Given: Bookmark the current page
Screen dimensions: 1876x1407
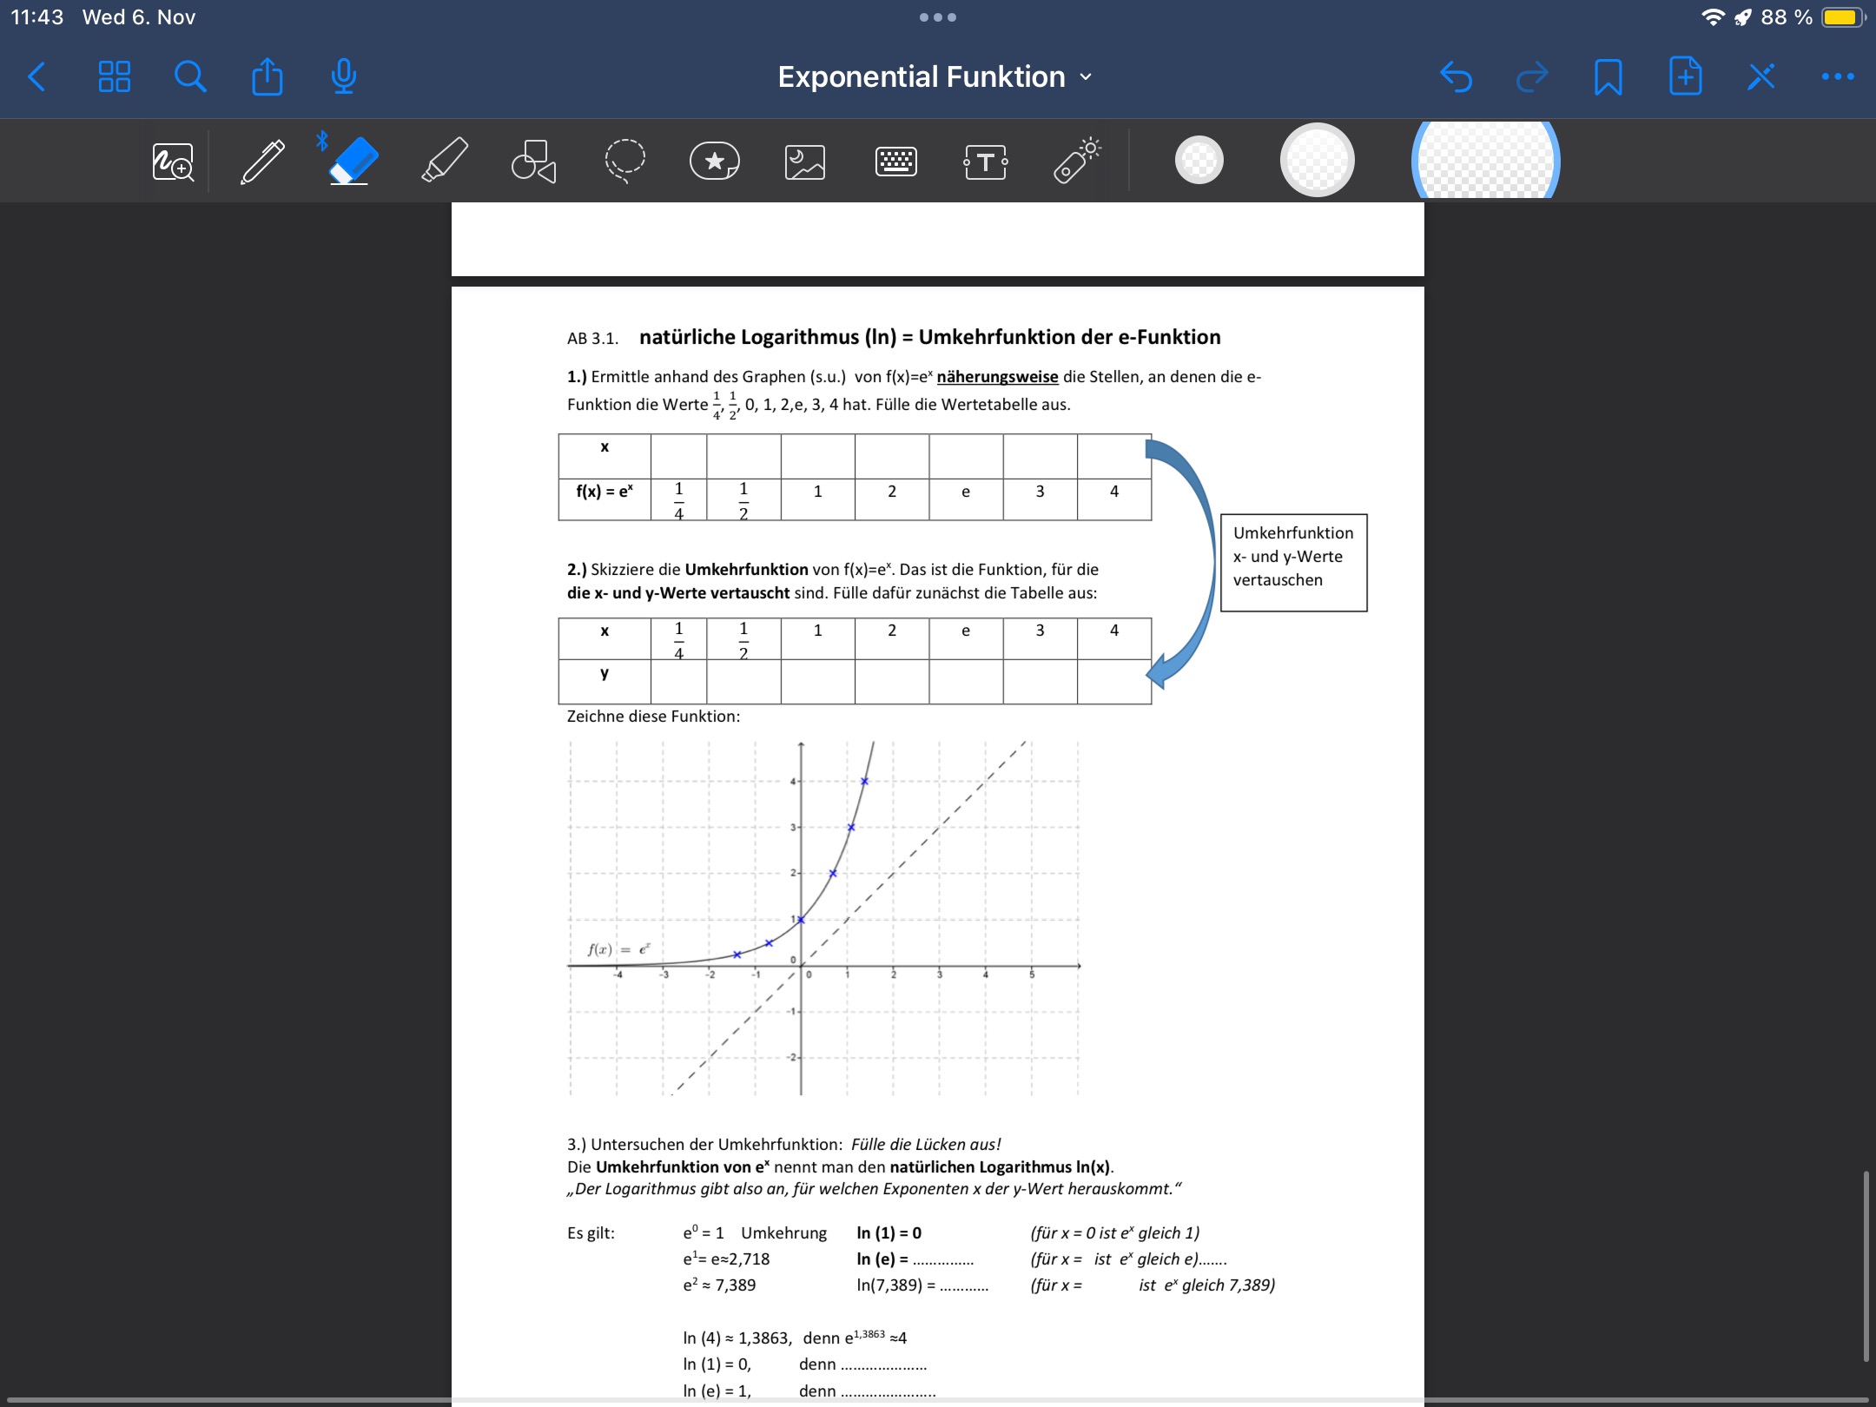Looking at the screenshot, I should click(x=1608, y=76).
